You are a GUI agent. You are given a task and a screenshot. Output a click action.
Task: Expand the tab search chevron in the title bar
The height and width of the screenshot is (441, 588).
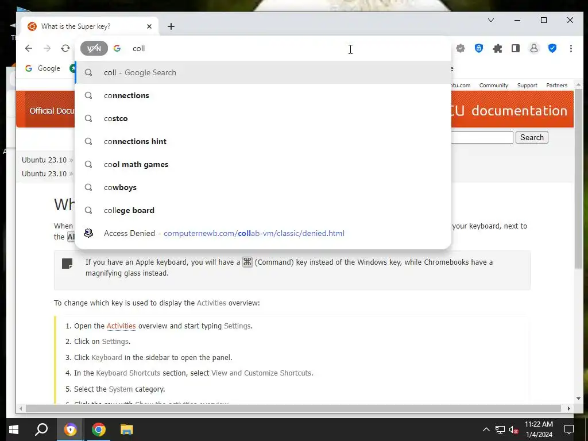coord(491,20)
